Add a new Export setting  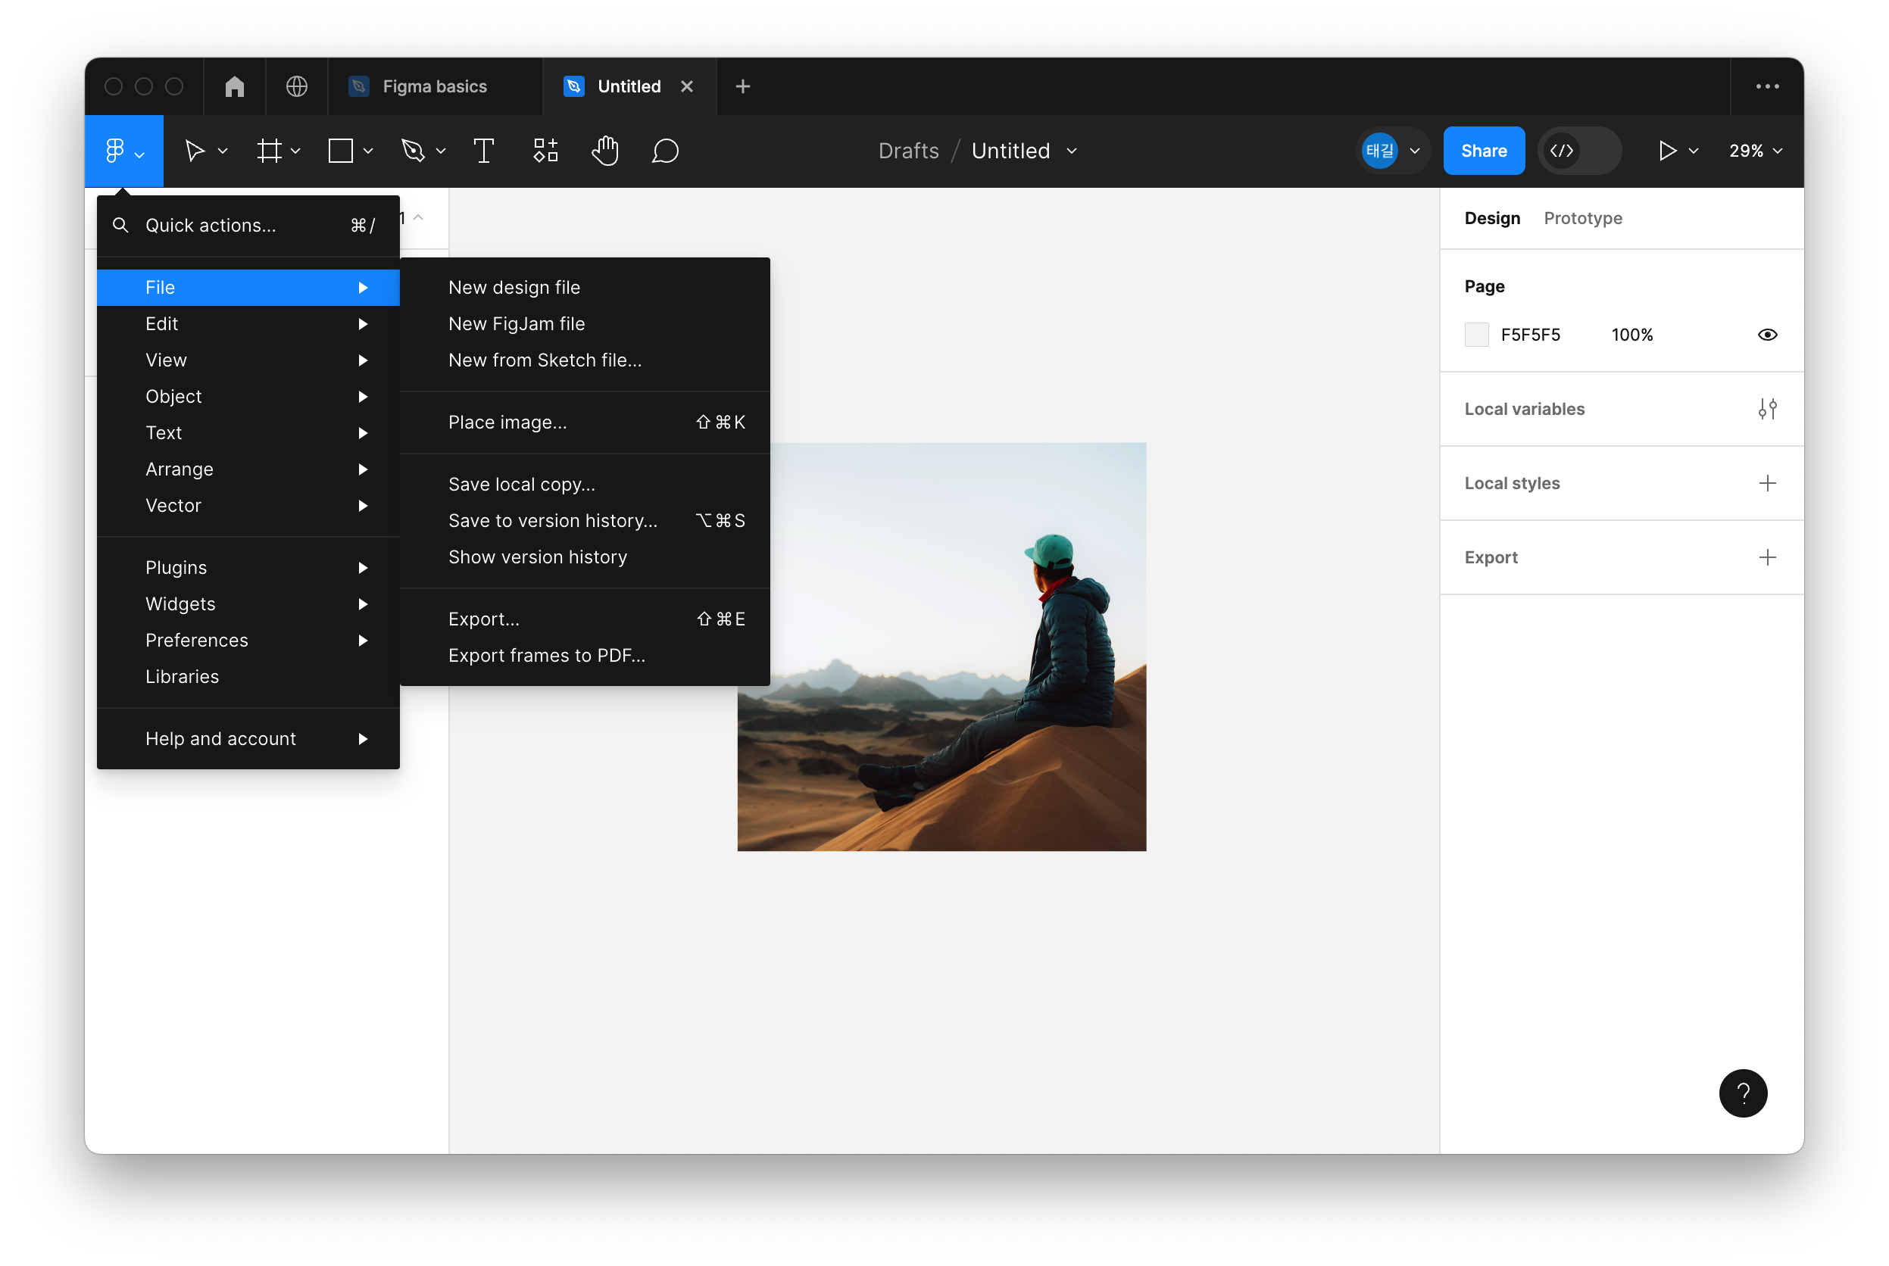point(1767,557)
